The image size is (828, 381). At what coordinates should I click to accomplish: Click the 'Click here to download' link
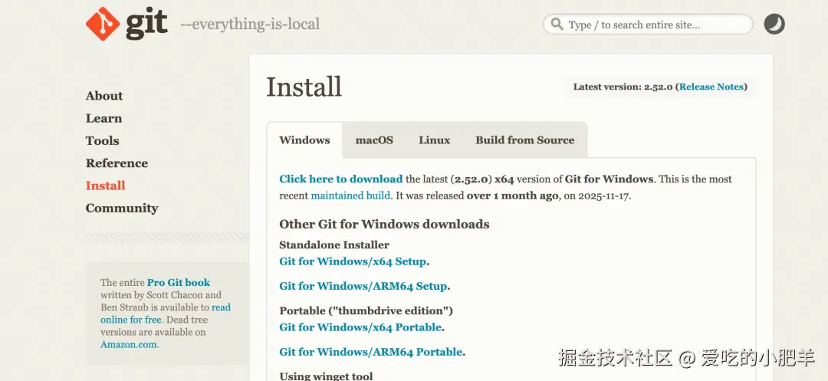pyautogui.click(x=341, y=179)
